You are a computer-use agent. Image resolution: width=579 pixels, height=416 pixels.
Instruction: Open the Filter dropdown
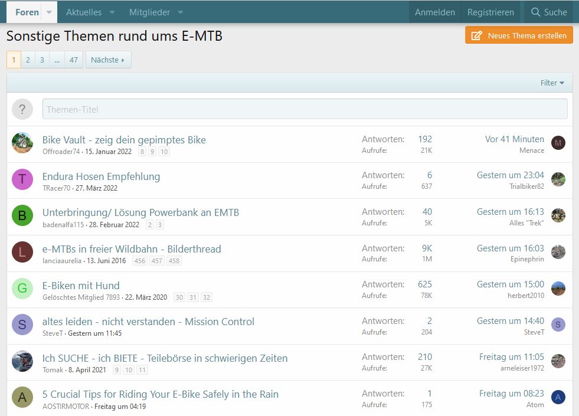pos(552,83)
